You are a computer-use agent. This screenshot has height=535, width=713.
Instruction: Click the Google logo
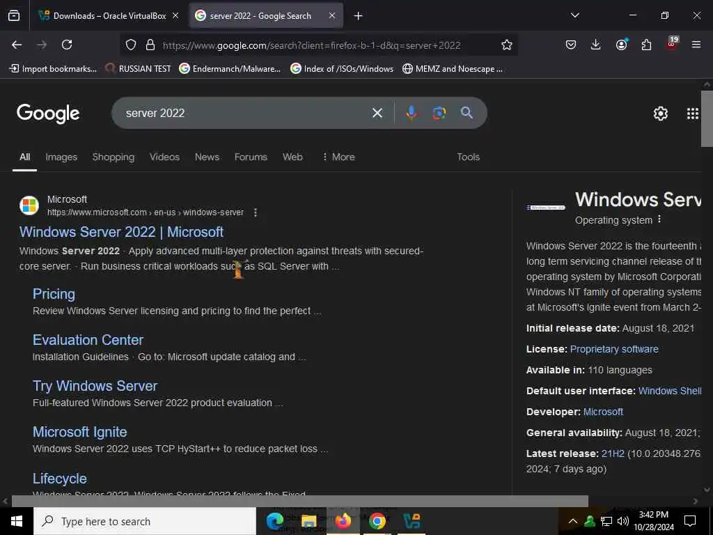(x=48, y=114)
